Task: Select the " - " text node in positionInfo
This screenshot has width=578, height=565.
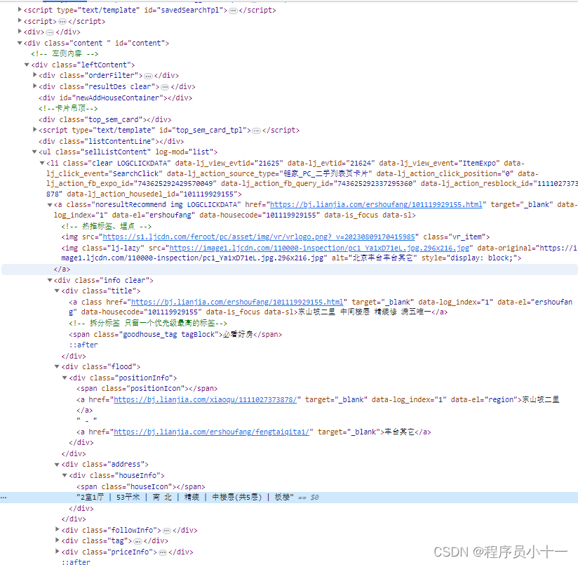Action: [x=86, y=420]
